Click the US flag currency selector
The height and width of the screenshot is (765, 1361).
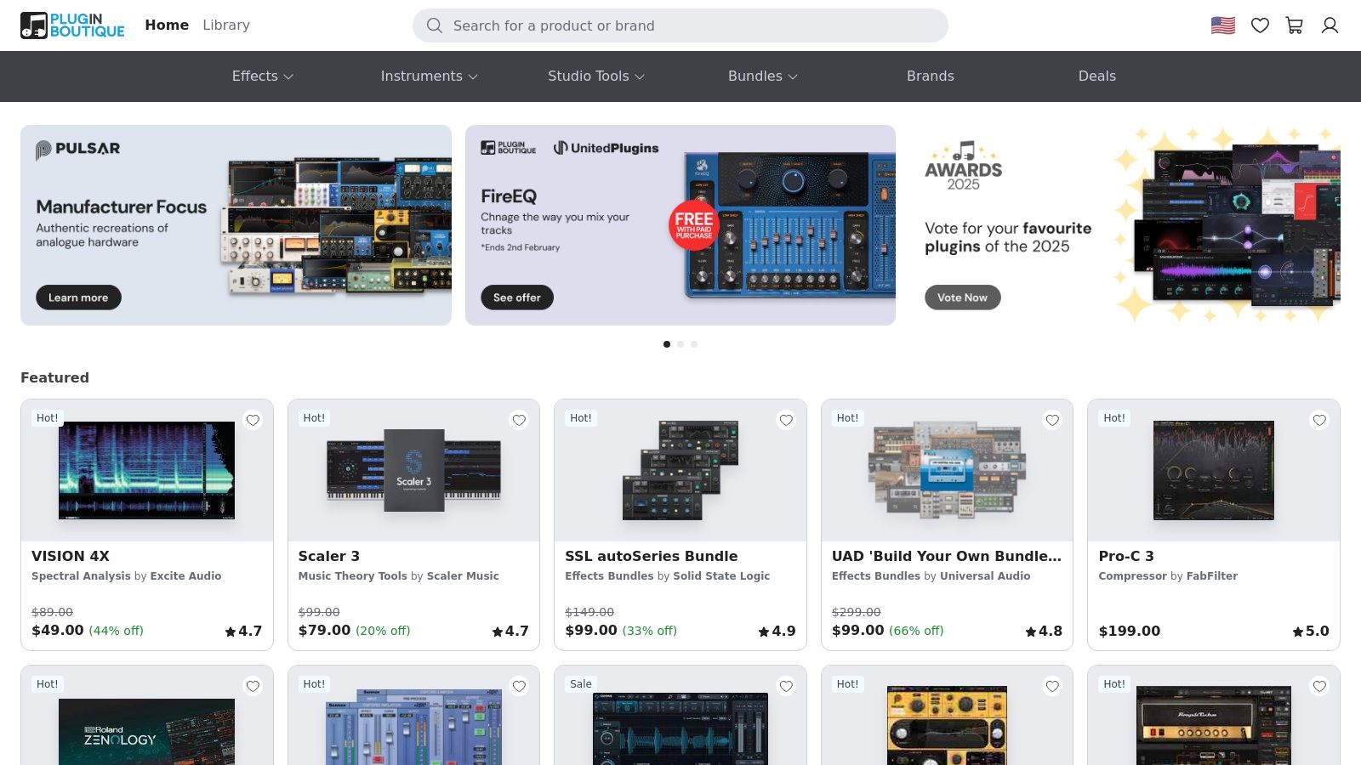(1222, 25)
